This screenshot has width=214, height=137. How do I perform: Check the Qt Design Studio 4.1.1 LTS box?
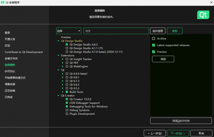click(x=67, y=48)
